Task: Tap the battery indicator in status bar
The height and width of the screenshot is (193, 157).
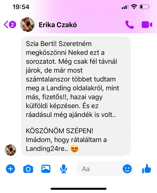Action: click(145, 7)
